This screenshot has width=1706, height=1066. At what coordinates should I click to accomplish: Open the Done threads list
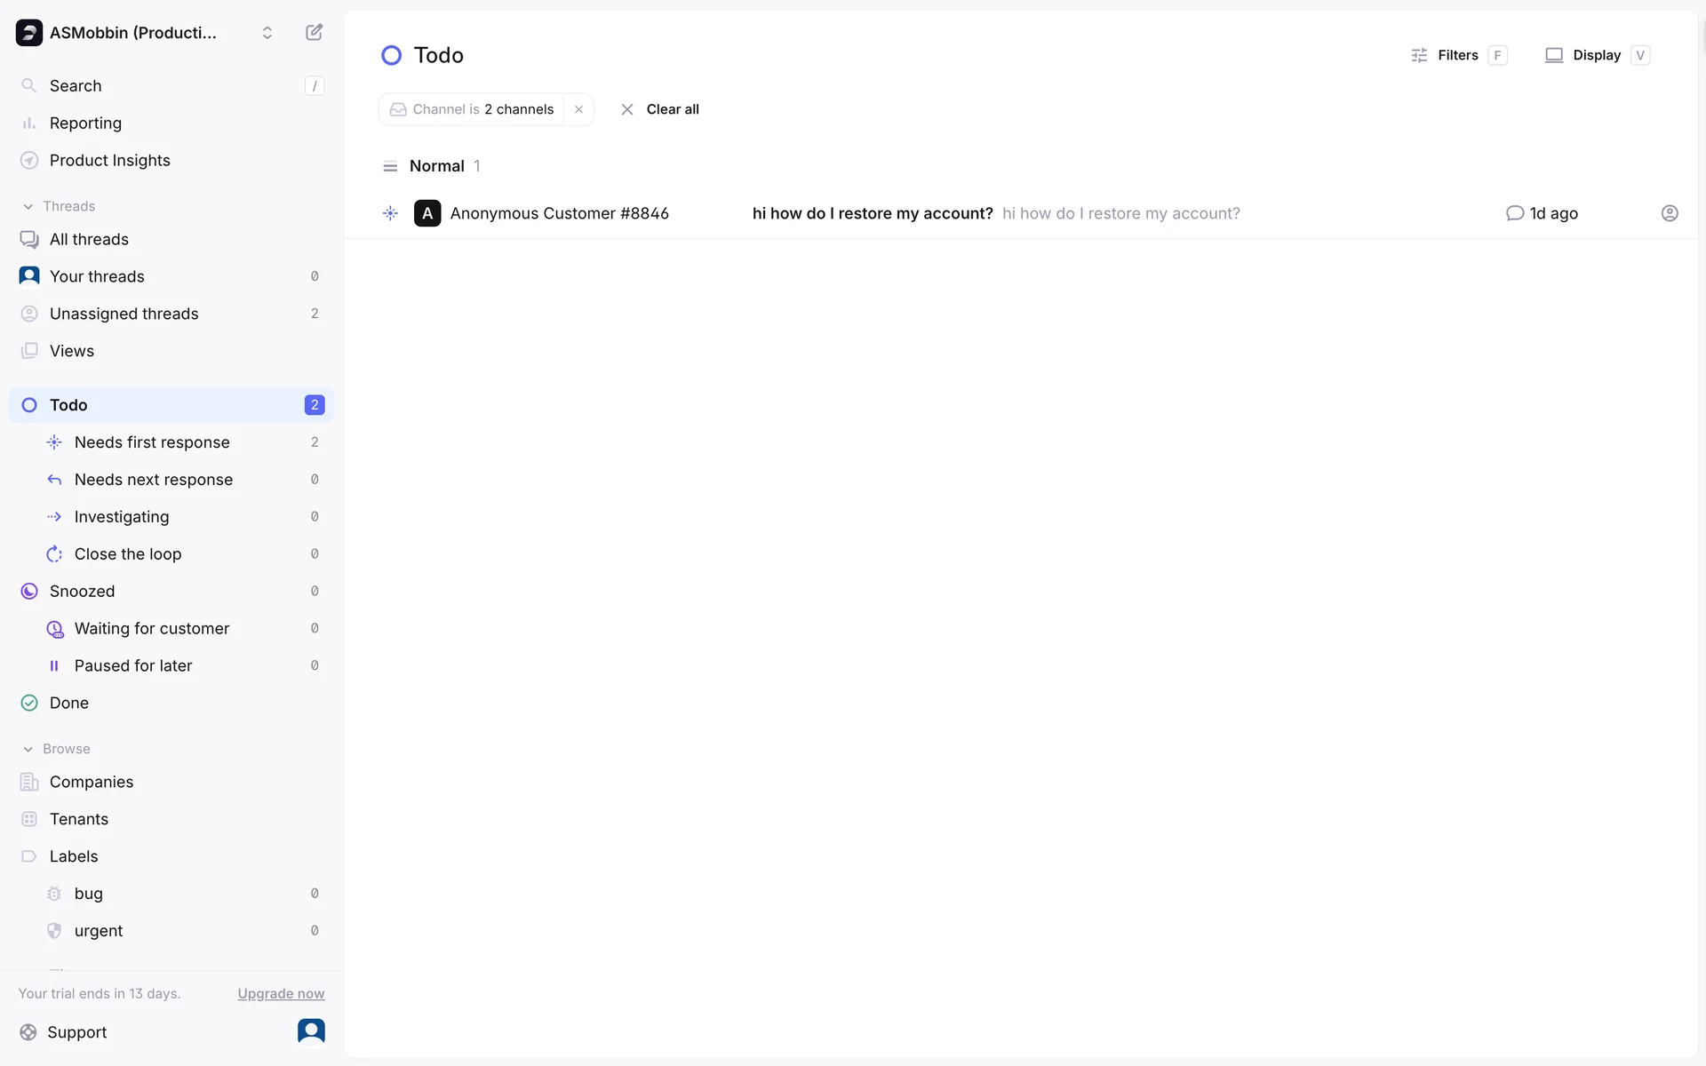coord(69,704)
